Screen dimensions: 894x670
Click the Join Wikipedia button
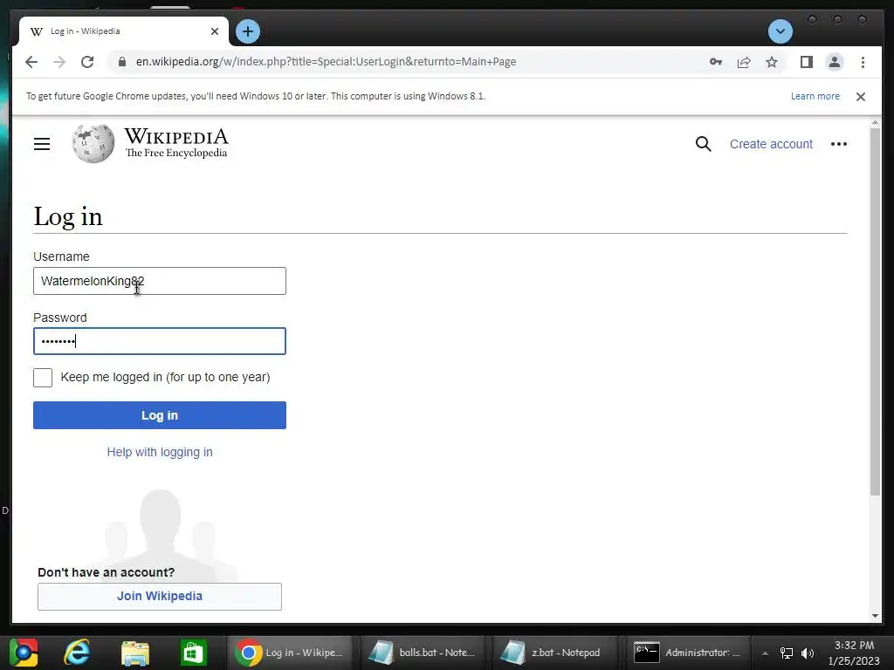click(x=160, y=596)
